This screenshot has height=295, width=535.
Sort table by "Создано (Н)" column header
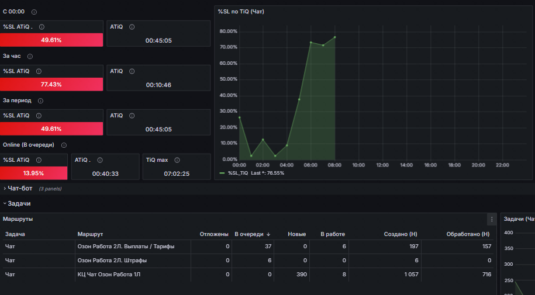[x=400, y=234]
